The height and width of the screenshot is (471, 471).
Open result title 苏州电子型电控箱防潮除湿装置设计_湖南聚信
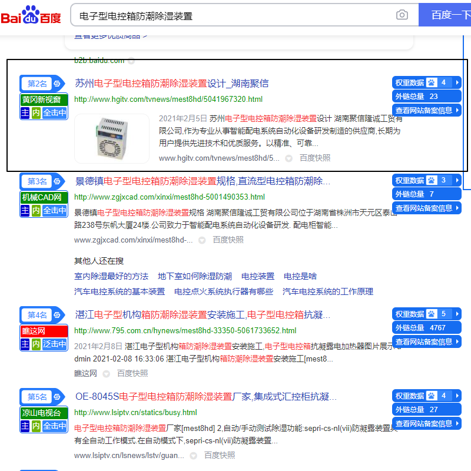[x=171, y=84]
